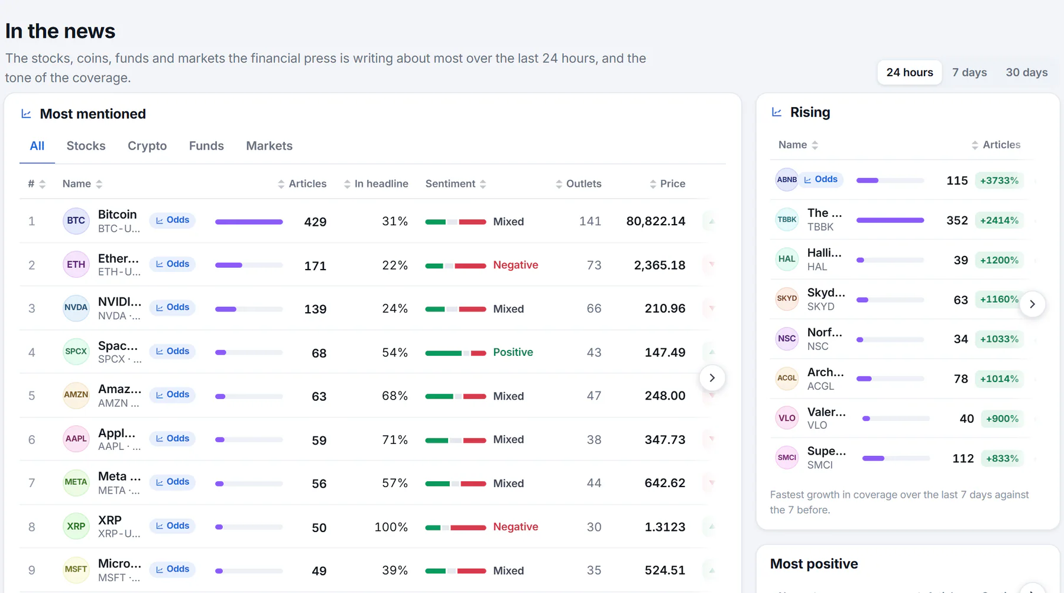This screenshot has width=1064, height=593.
Task: Click the ABNB avatar in Rising
Action: pos(787,180)
